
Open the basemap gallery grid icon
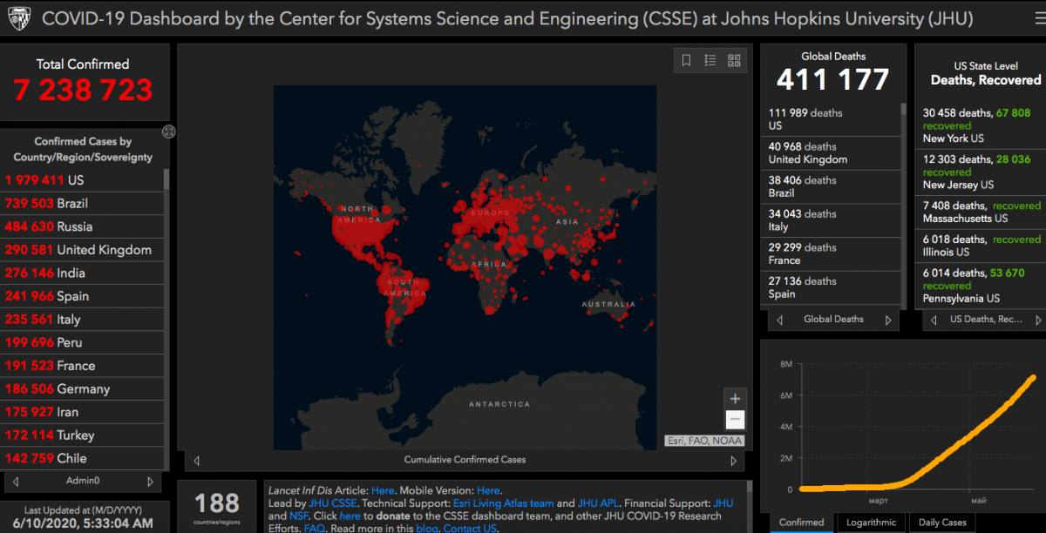(734, 60)
